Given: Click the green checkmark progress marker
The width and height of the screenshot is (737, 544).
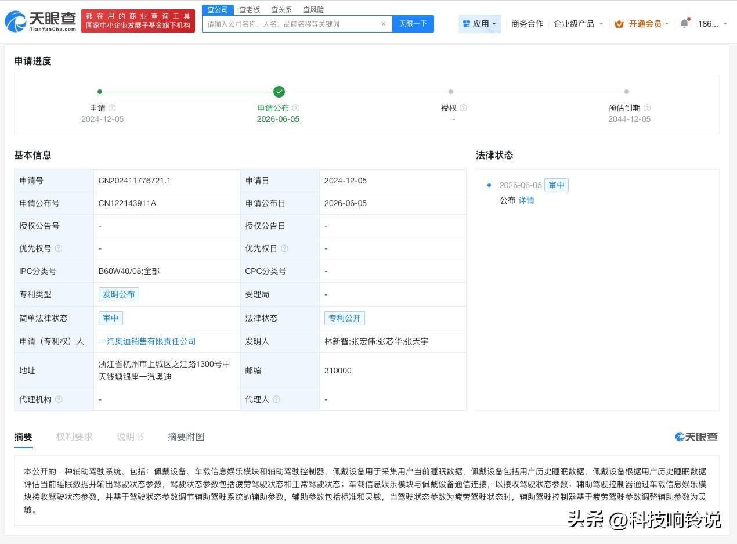Looking at the screenshot, I should tap(279, 92).
